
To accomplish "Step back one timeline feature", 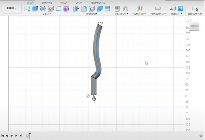I will click(7, 136).
